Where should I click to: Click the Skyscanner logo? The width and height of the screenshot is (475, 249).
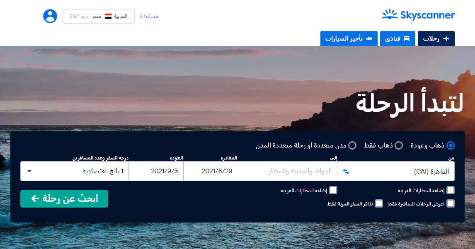[418, 15]
